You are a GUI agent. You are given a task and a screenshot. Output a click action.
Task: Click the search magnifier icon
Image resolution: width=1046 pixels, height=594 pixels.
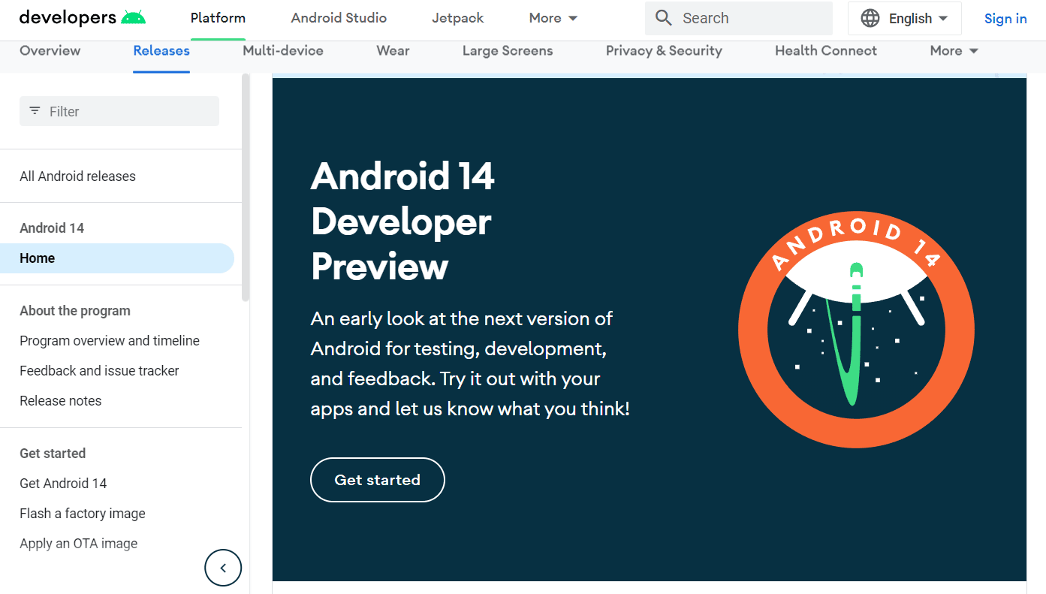pos(663,18)
